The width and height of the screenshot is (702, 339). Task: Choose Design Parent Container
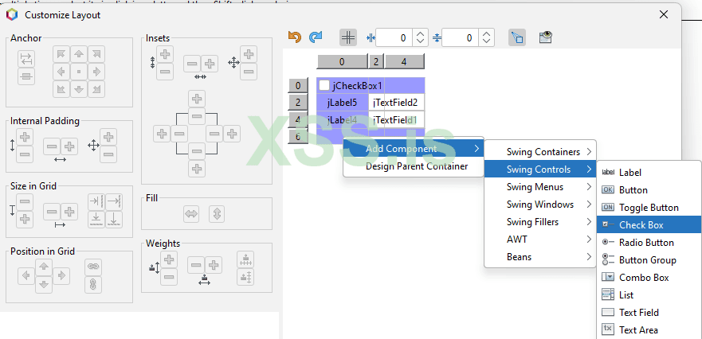(414, 166)
